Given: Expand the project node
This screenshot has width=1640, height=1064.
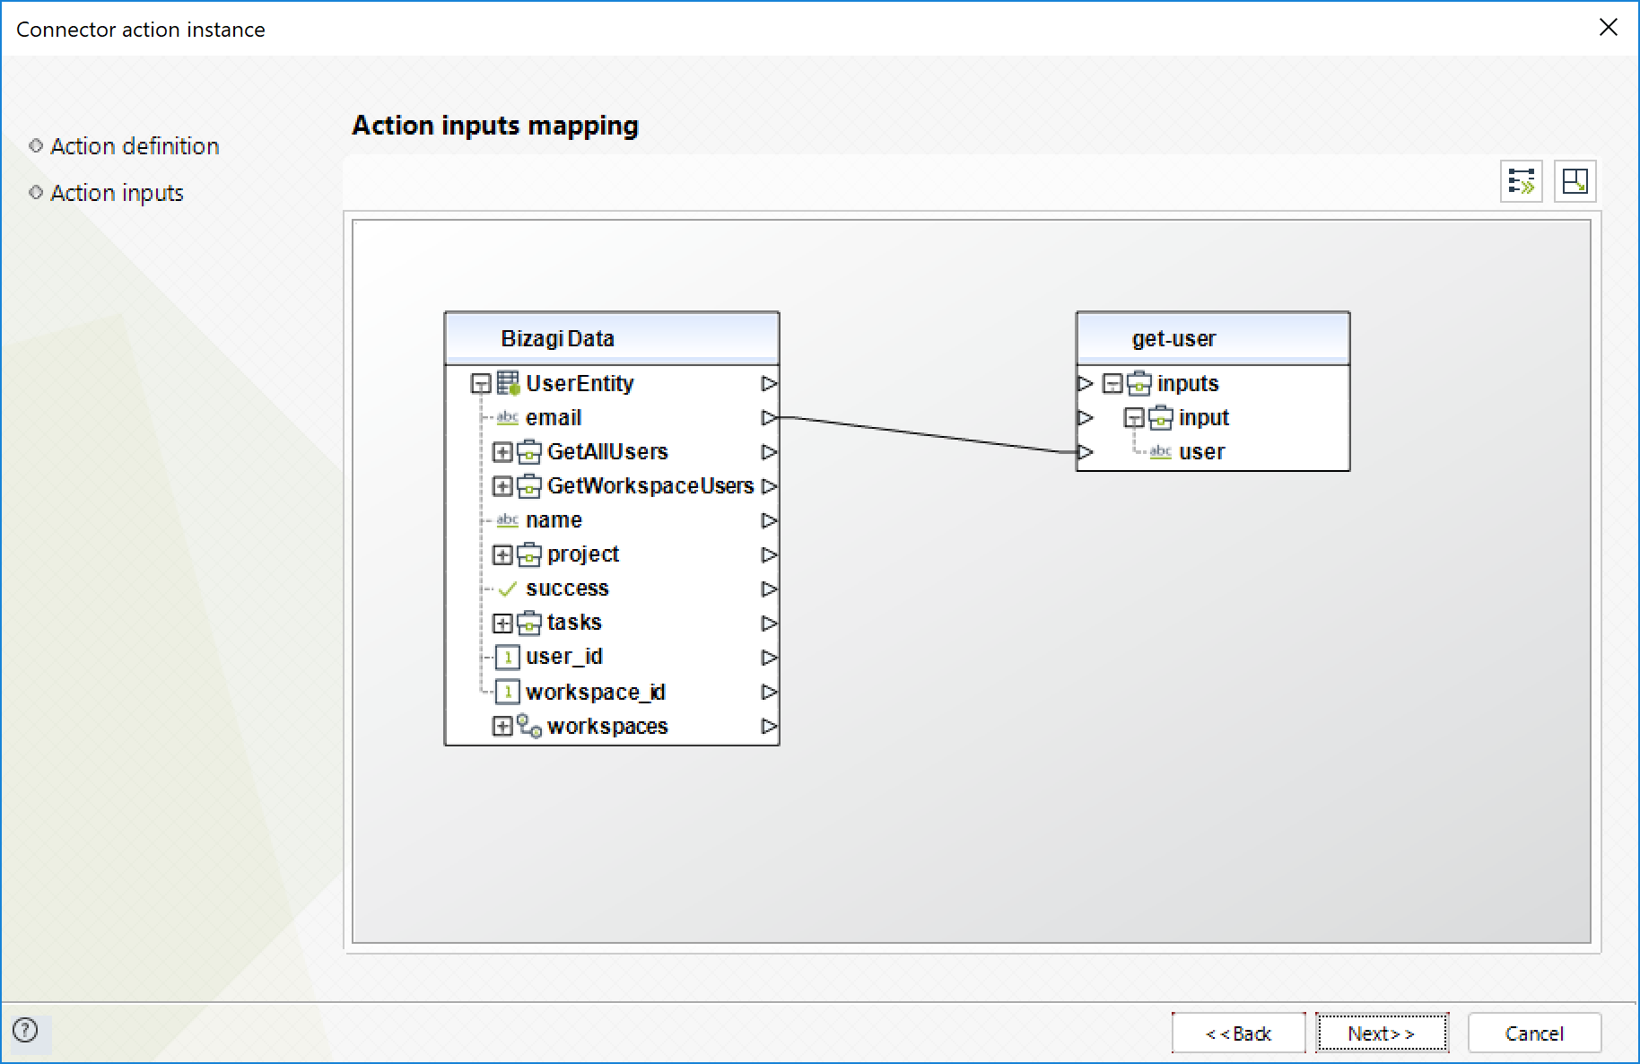Looking at the screenshot, I should click(x=502, y=554).
